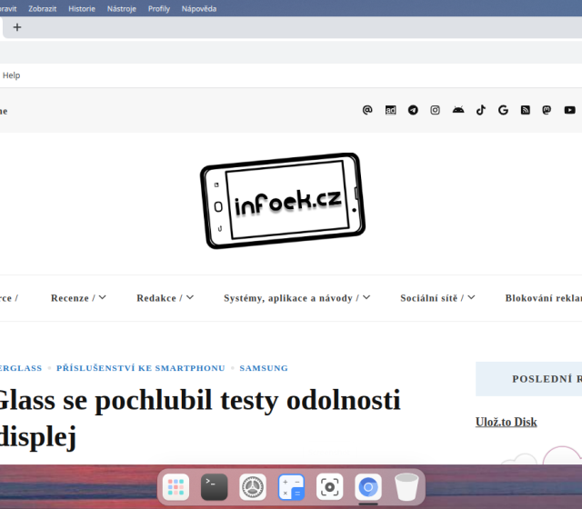This screenshot has width=582, height=509.
Task: Open the ad icon link in header
Action: click(x=390, y=110)
